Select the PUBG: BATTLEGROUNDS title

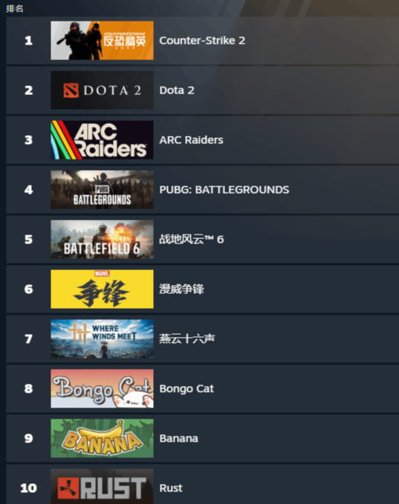tap(224, 189)
